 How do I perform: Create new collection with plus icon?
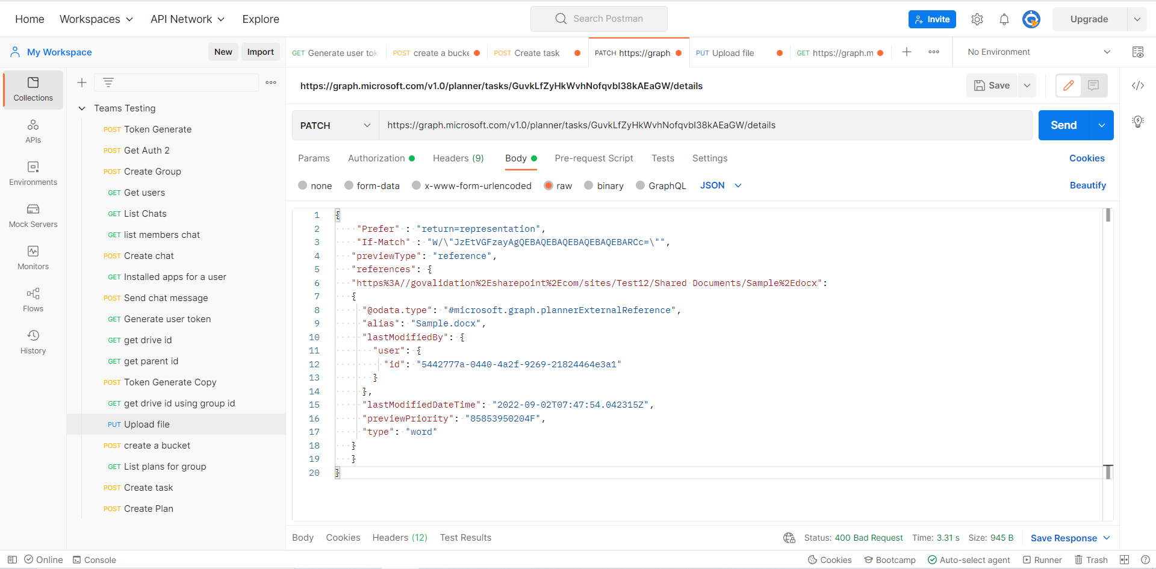pyautogui.click(x=82, y=82)
